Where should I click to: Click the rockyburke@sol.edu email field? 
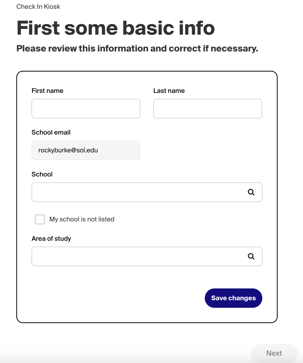86,150
